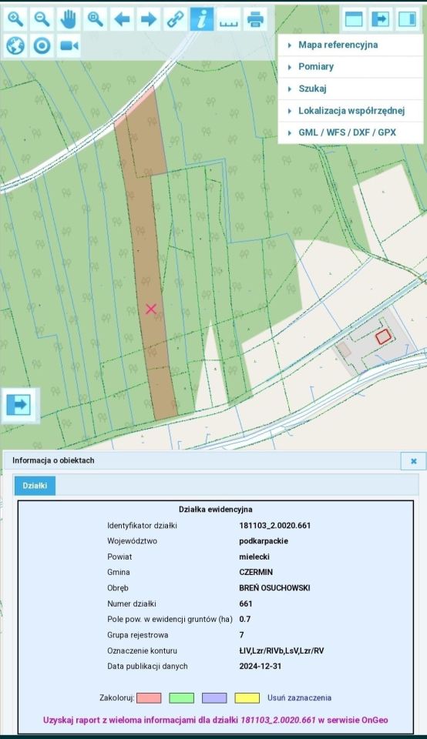Click the Identyfikator działki label
This screenshot has width=427, height=739.
[142, 526]
